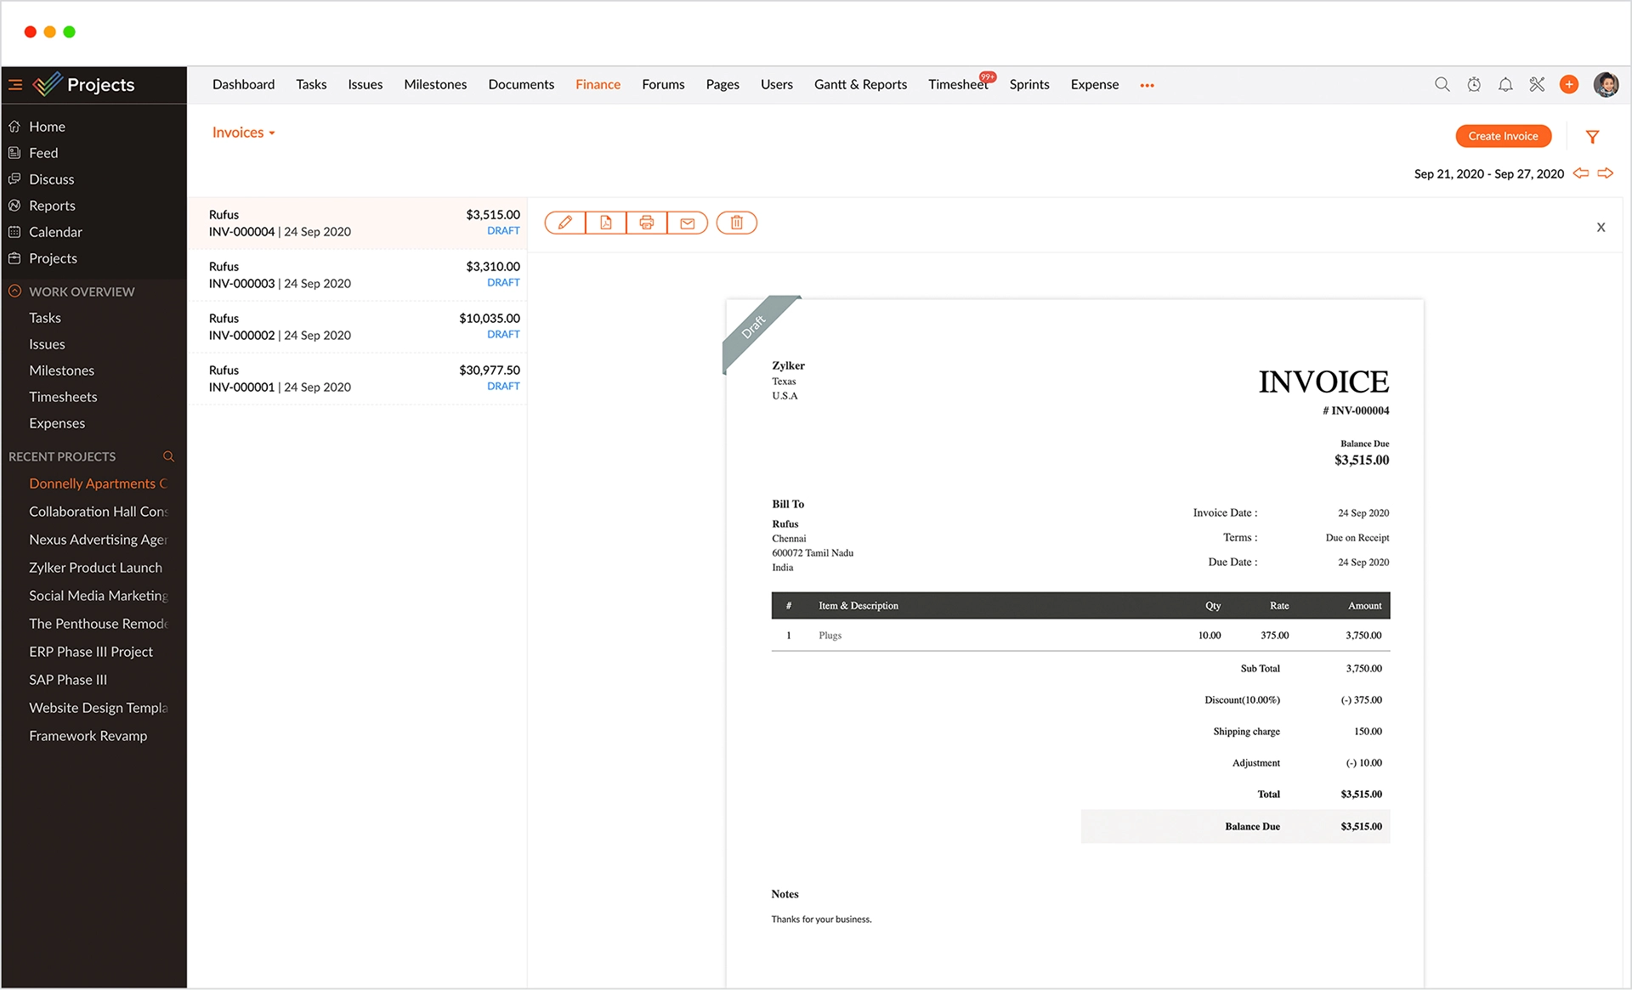Viewport: 1632px width, 990px height.
Task: Export the invoice as PDF icon
Action: click(606, 223)
